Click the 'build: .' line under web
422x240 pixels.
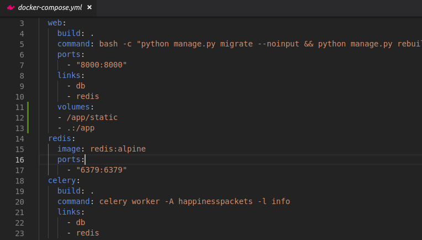[x=76, y=33]
